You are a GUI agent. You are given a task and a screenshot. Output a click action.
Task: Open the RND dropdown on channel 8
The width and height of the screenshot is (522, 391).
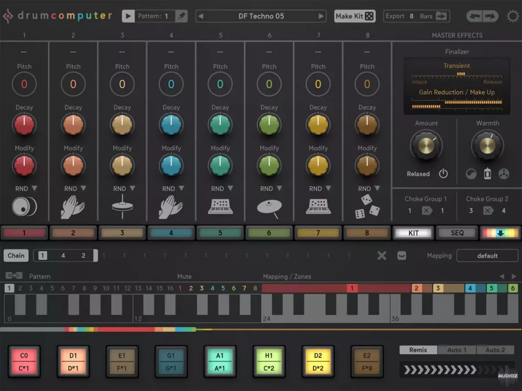(x=370, y=189)
